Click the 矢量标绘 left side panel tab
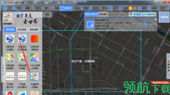 point(3,69)
